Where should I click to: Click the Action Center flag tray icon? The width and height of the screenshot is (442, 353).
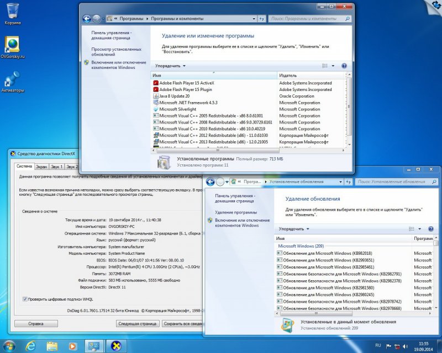point(388,346)
